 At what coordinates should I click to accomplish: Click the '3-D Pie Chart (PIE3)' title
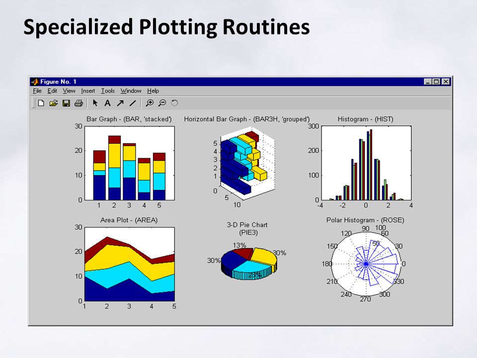click(x=247, y=229)
